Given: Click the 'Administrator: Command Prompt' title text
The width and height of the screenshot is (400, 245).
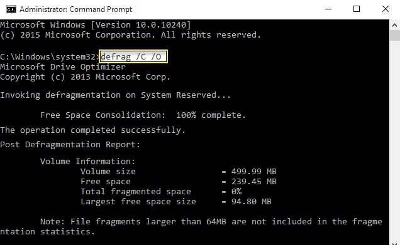Looking at the screenshot, I should point(75,9).
